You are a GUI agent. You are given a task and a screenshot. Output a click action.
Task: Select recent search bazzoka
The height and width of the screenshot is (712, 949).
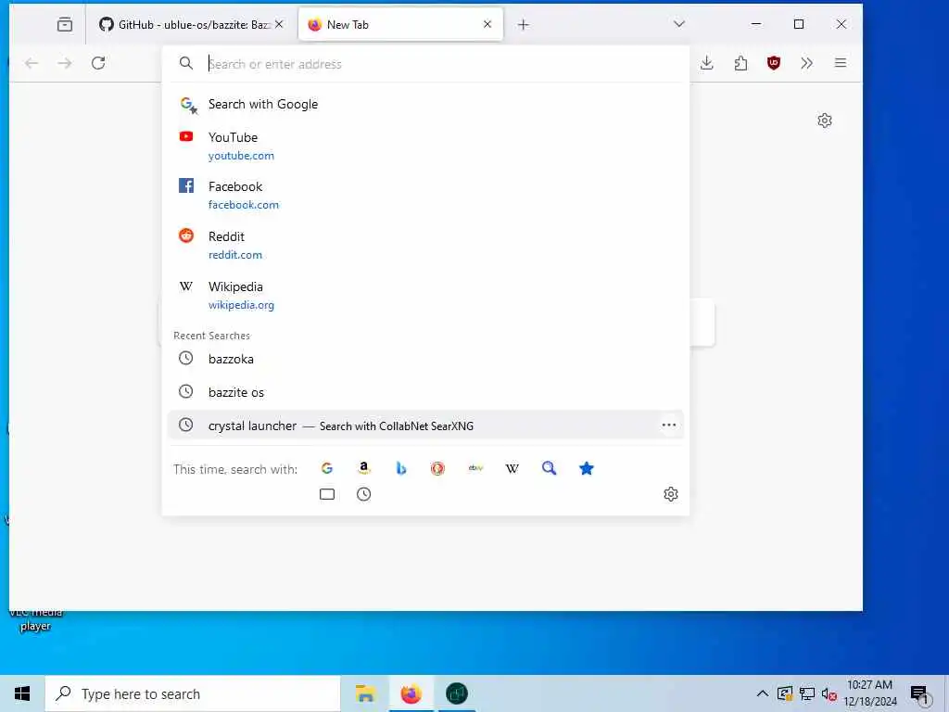[x=425, y=359]
